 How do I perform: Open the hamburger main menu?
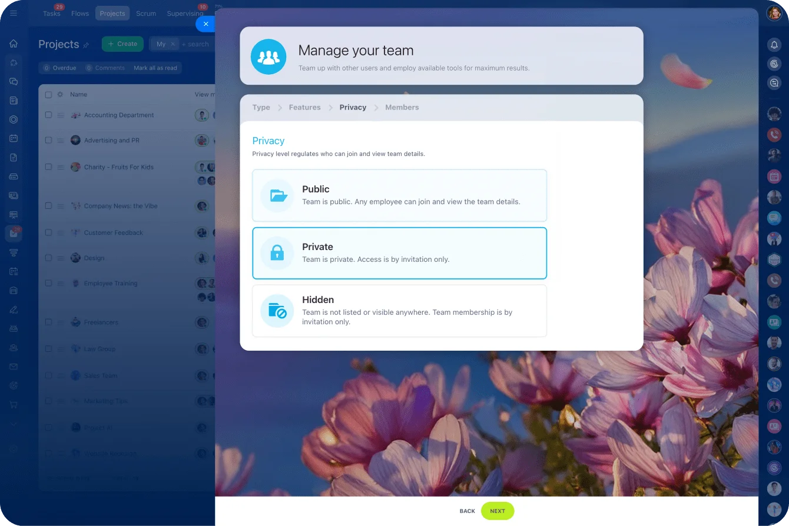click(14, 13)
